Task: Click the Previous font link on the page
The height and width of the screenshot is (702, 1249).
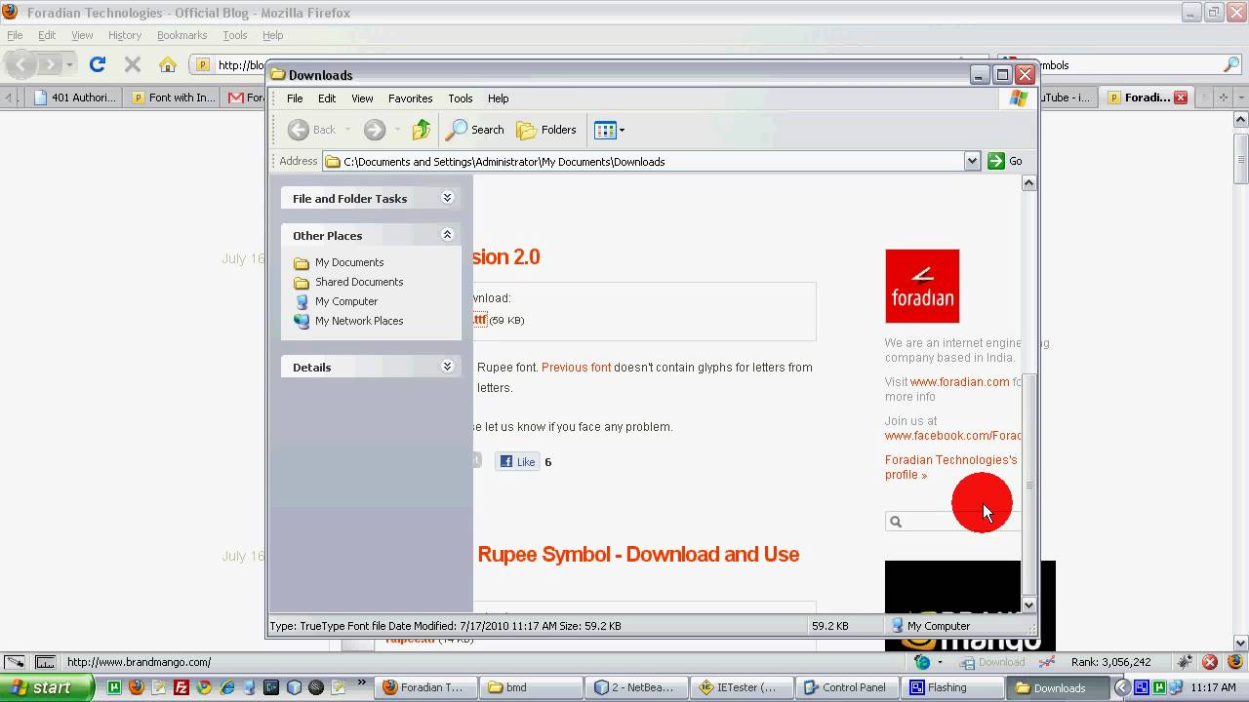Action: 576,368
